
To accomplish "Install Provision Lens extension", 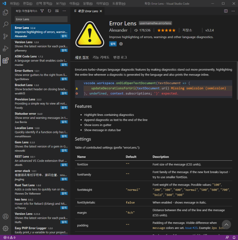I will click(64, 108).
